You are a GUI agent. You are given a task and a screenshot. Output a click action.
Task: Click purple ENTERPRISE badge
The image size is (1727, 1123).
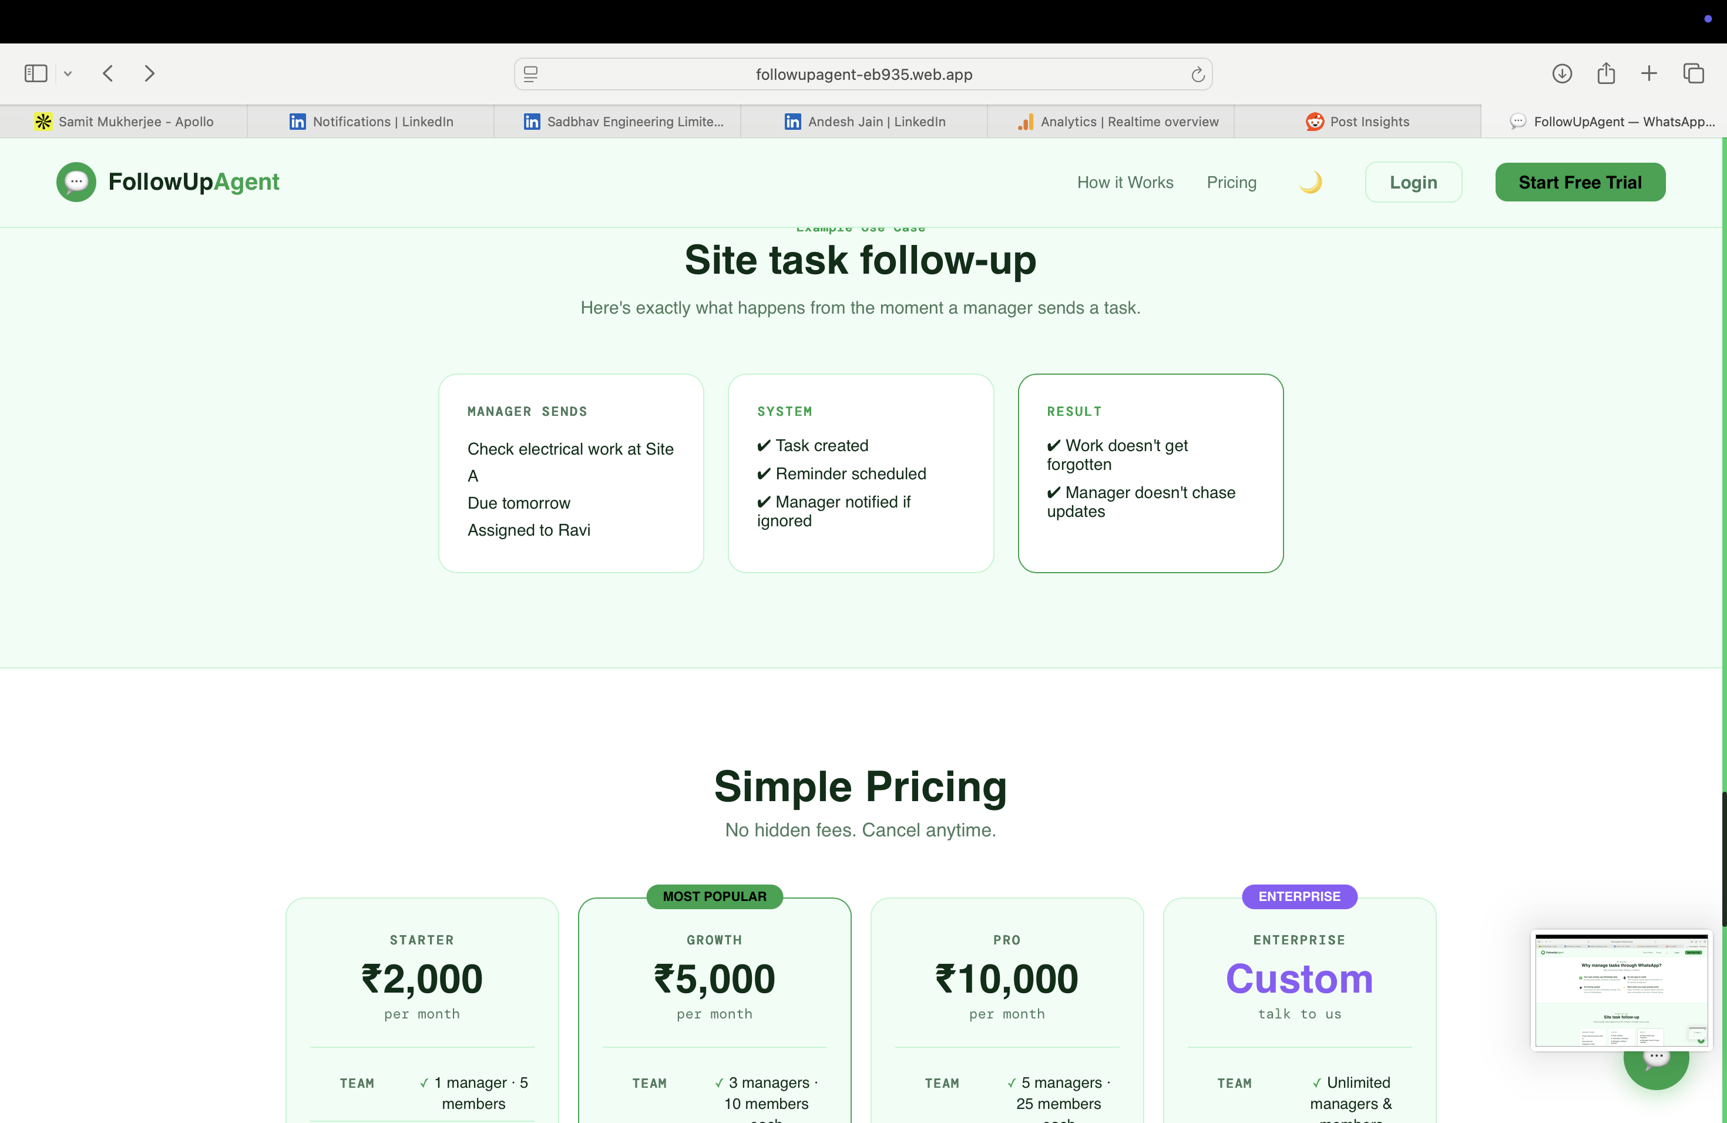click(x=1299, y=897)
